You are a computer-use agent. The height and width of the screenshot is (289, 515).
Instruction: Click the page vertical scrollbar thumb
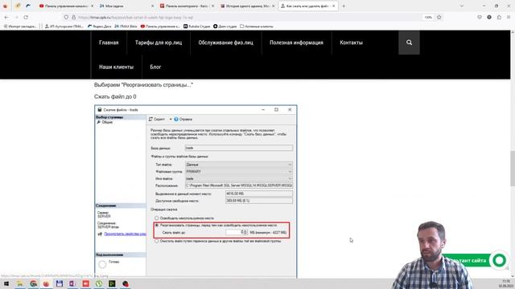click(x=513, y=169)
